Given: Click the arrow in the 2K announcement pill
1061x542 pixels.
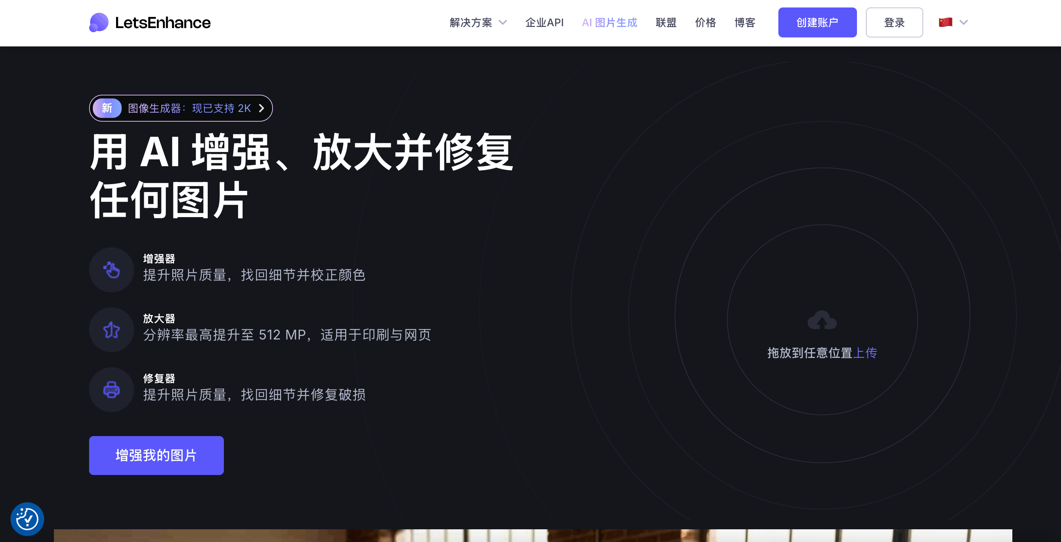Looking at the screenshot, I should 262,108.
